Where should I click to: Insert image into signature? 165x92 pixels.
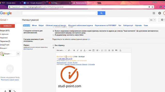(93, 50)
